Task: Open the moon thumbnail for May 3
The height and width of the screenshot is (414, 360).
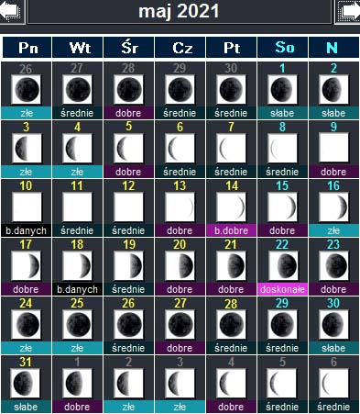Action: click(x=27, y=148)
